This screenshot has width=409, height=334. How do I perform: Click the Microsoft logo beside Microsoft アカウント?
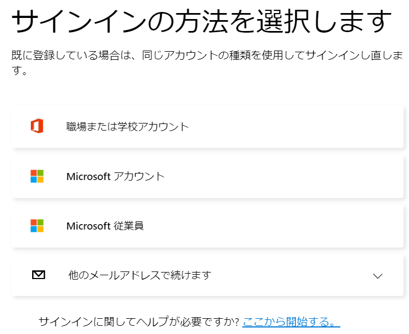coord(37,176)
